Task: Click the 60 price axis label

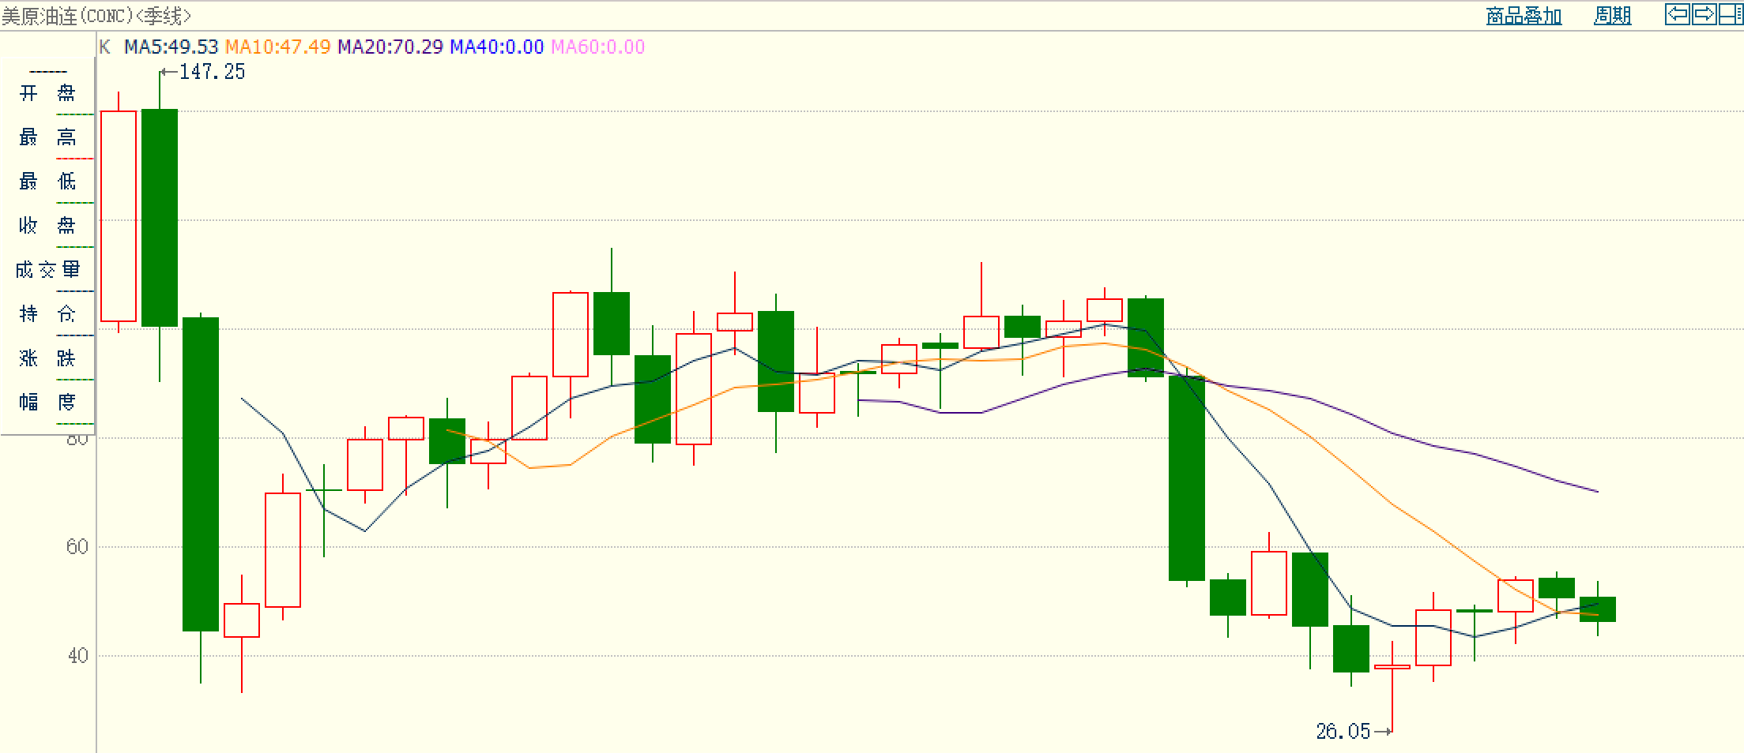Action: (77, 547)
